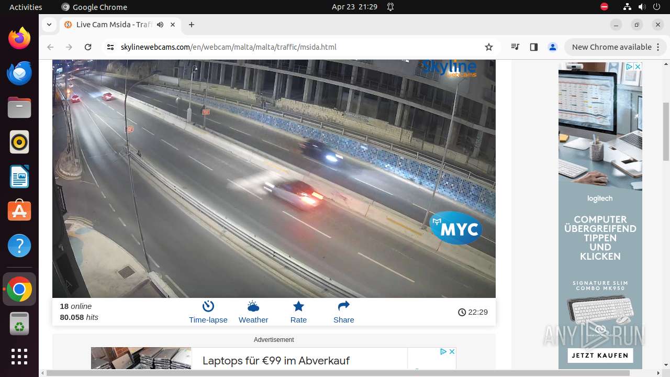Share the webcam via arrow icon
This screenshot has width=670, height=377.
(343, 312)
